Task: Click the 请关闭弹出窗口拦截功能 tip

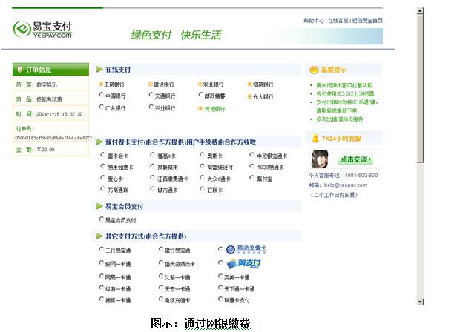Action: (x=344, y=85)
